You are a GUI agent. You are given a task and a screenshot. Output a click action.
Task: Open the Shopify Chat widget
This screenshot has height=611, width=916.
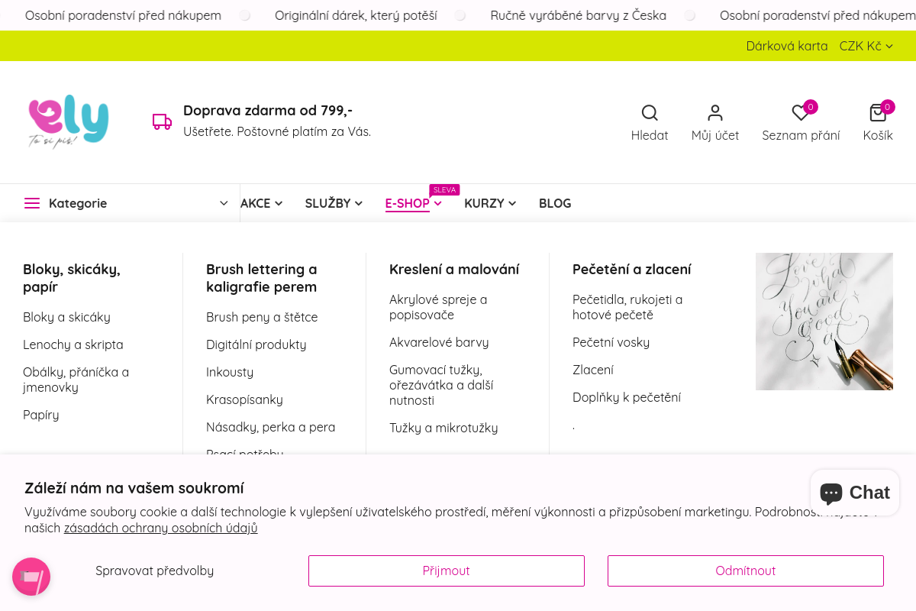pos(855,493)
